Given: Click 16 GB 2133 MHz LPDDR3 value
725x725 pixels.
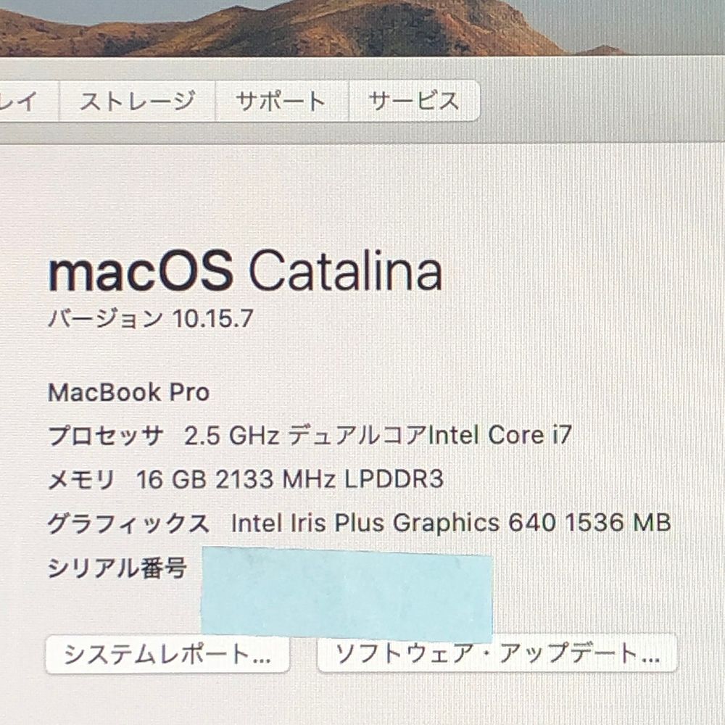Looking at the screenshot, I should tap(290, 478).
